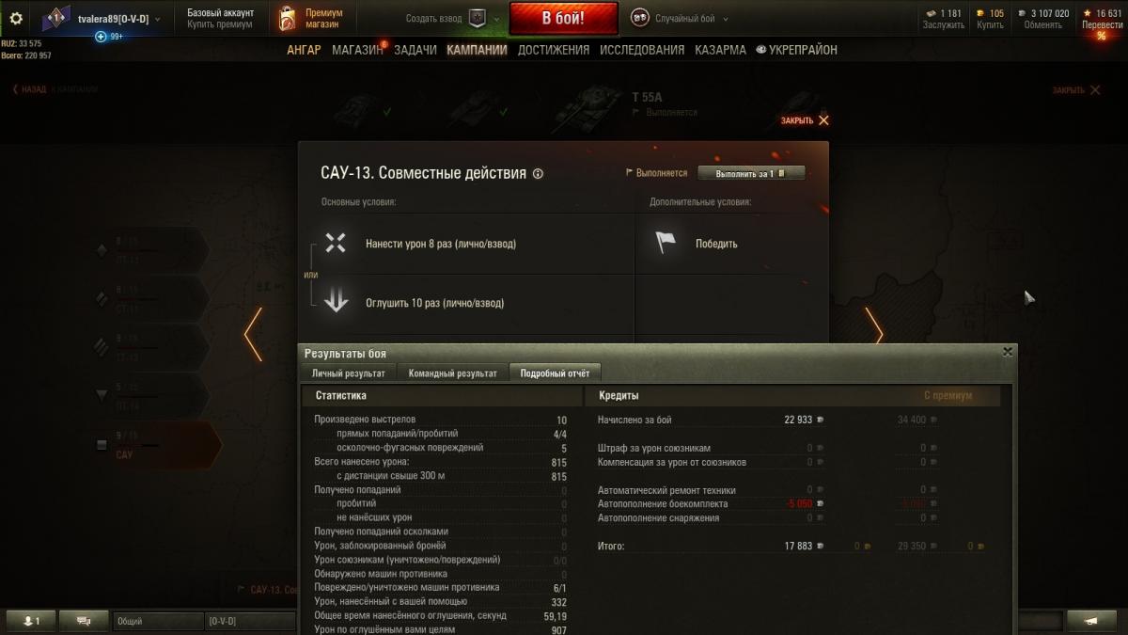Expand the Создать взвод dropdown arrow

point(497,19)
